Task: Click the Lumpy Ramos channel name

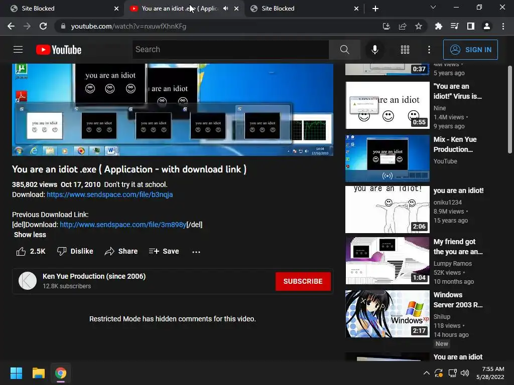Action: click(x=453, y=263)
